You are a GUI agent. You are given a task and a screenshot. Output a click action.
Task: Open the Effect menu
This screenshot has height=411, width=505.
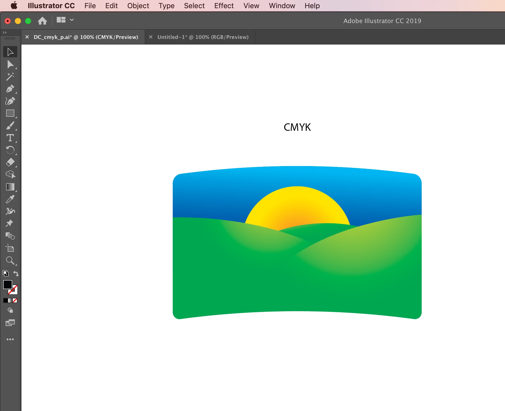click(224, 6)
